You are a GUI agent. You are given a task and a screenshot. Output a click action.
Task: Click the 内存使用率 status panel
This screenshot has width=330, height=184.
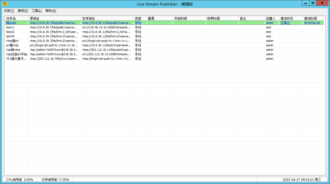click(55, 180)
